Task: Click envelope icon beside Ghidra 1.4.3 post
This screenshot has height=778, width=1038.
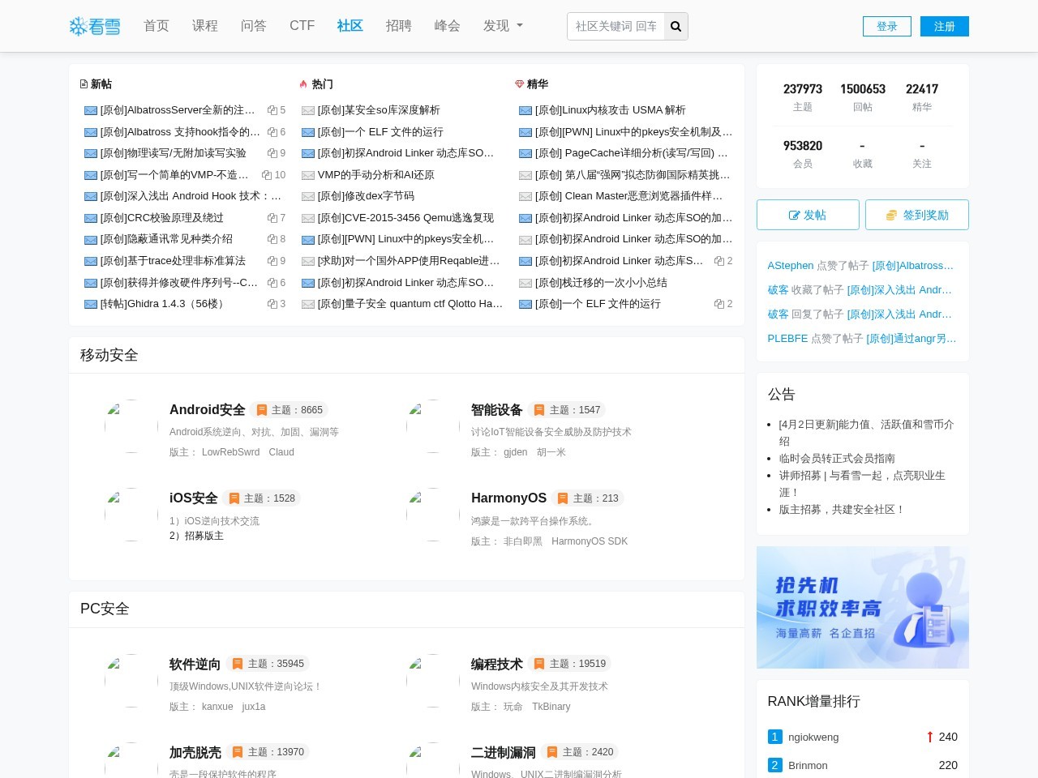Action: tap(91, 305)
